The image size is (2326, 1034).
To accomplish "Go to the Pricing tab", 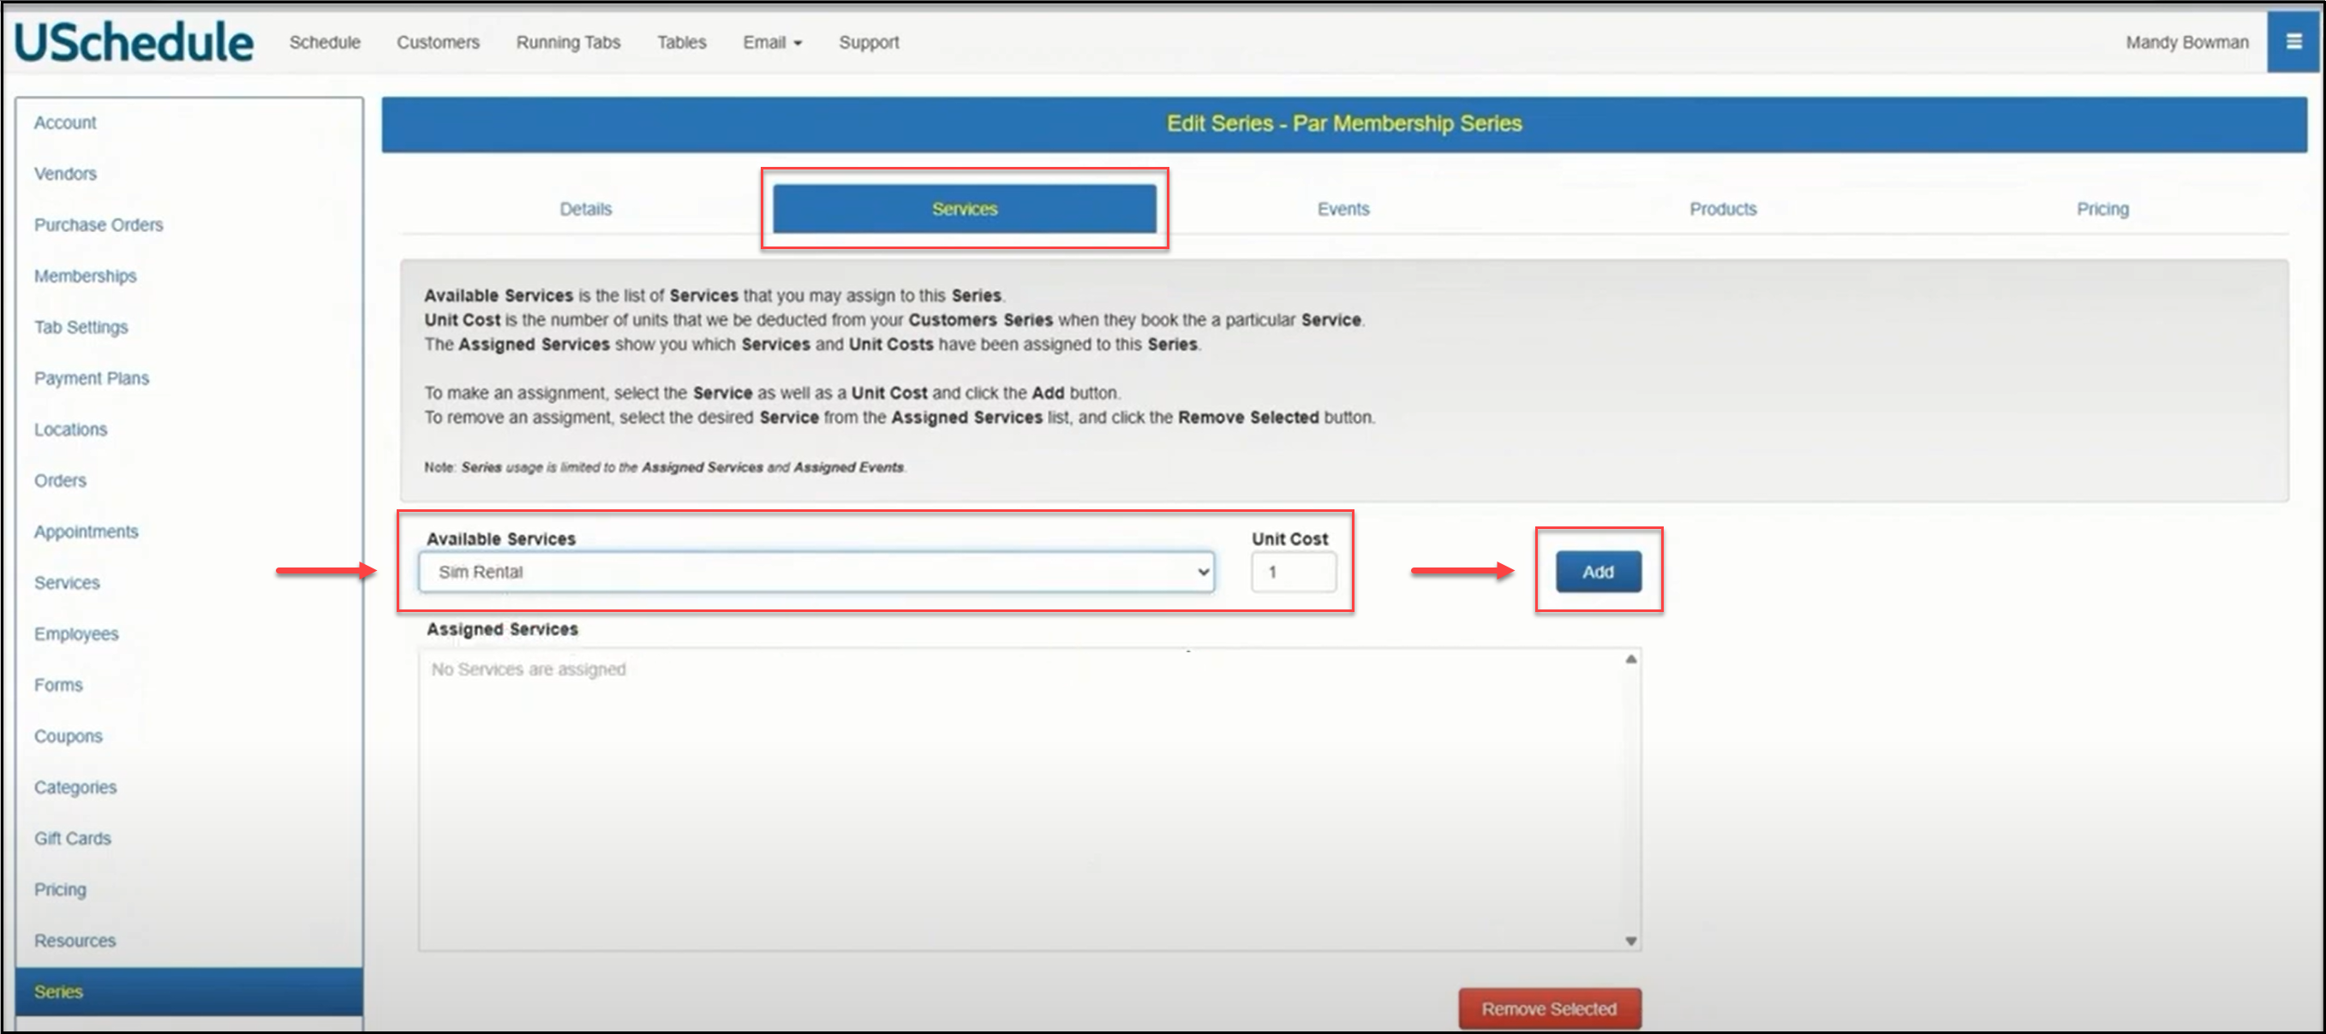I will pos(2102,210).
